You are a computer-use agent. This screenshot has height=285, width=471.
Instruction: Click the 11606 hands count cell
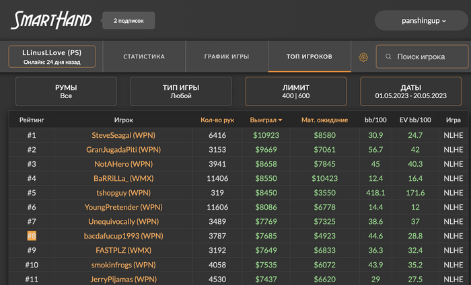point(217,207)
